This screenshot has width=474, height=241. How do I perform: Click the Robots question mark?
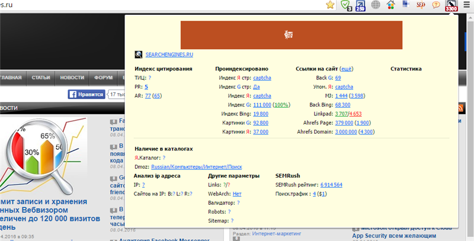click(229, 212)
